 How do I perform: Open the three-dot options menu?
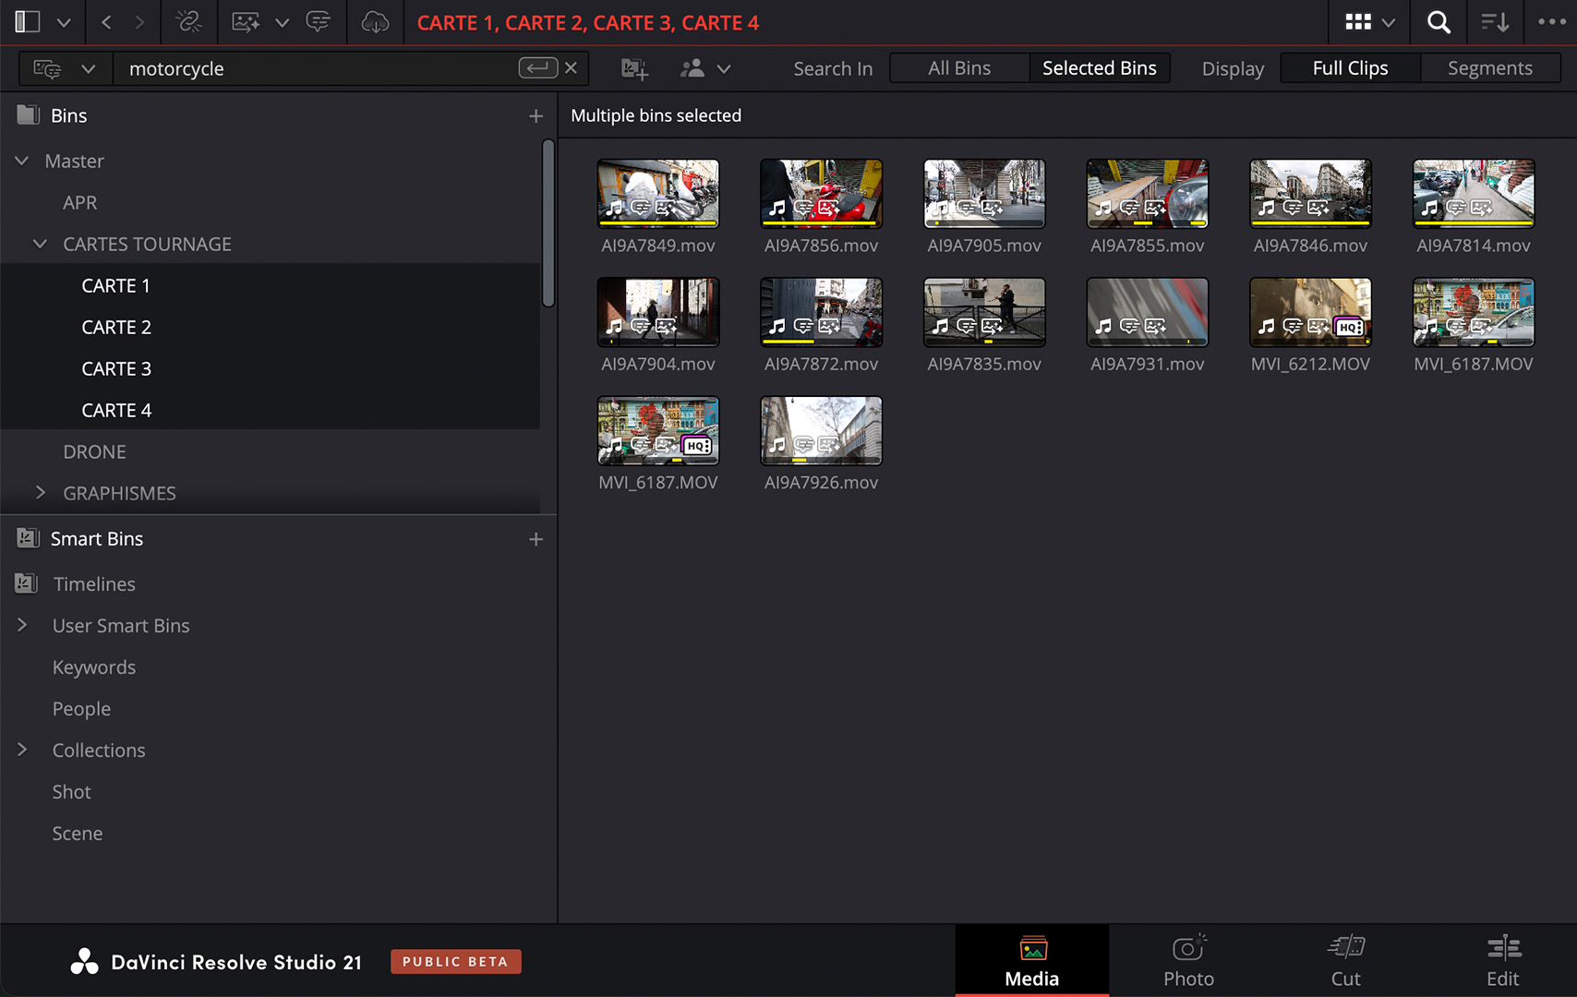pyautogui.click(x=1551, y=22)
